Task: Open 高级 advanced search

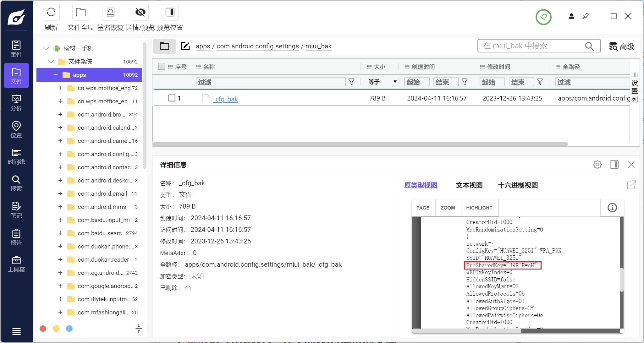Action: coord(622,46)
